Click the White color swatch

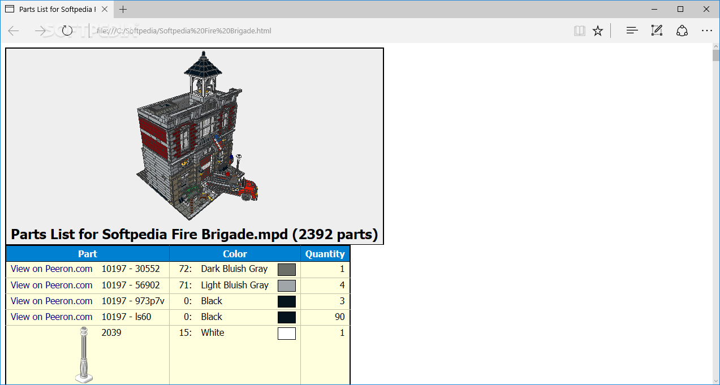tap(287, 333)
